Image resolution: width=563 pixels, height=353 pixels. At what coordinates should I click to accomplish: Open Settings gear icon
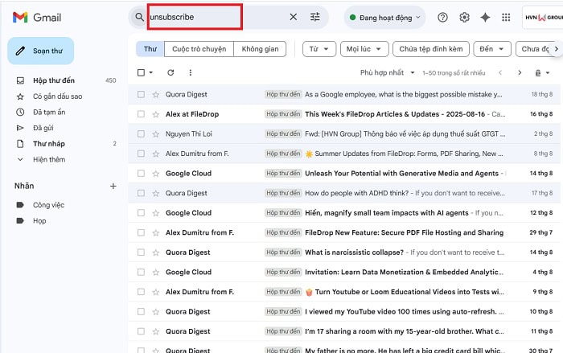pyautogui.click(x=464, y=17)
